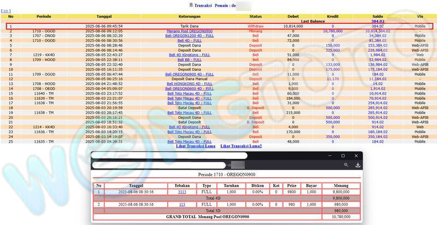Viewport: 437px width, 225px height.
Task: Select the Last Balance label
Action: pyautogui.click(x=313, y=21)
